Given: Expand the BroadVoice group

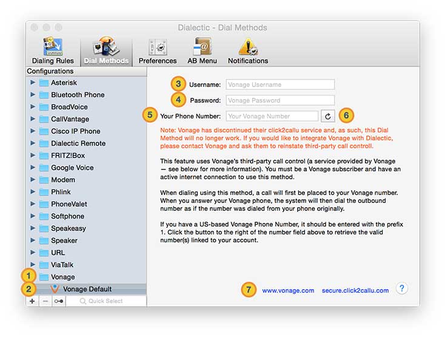Looking at the screenshot, I should 33,106.
